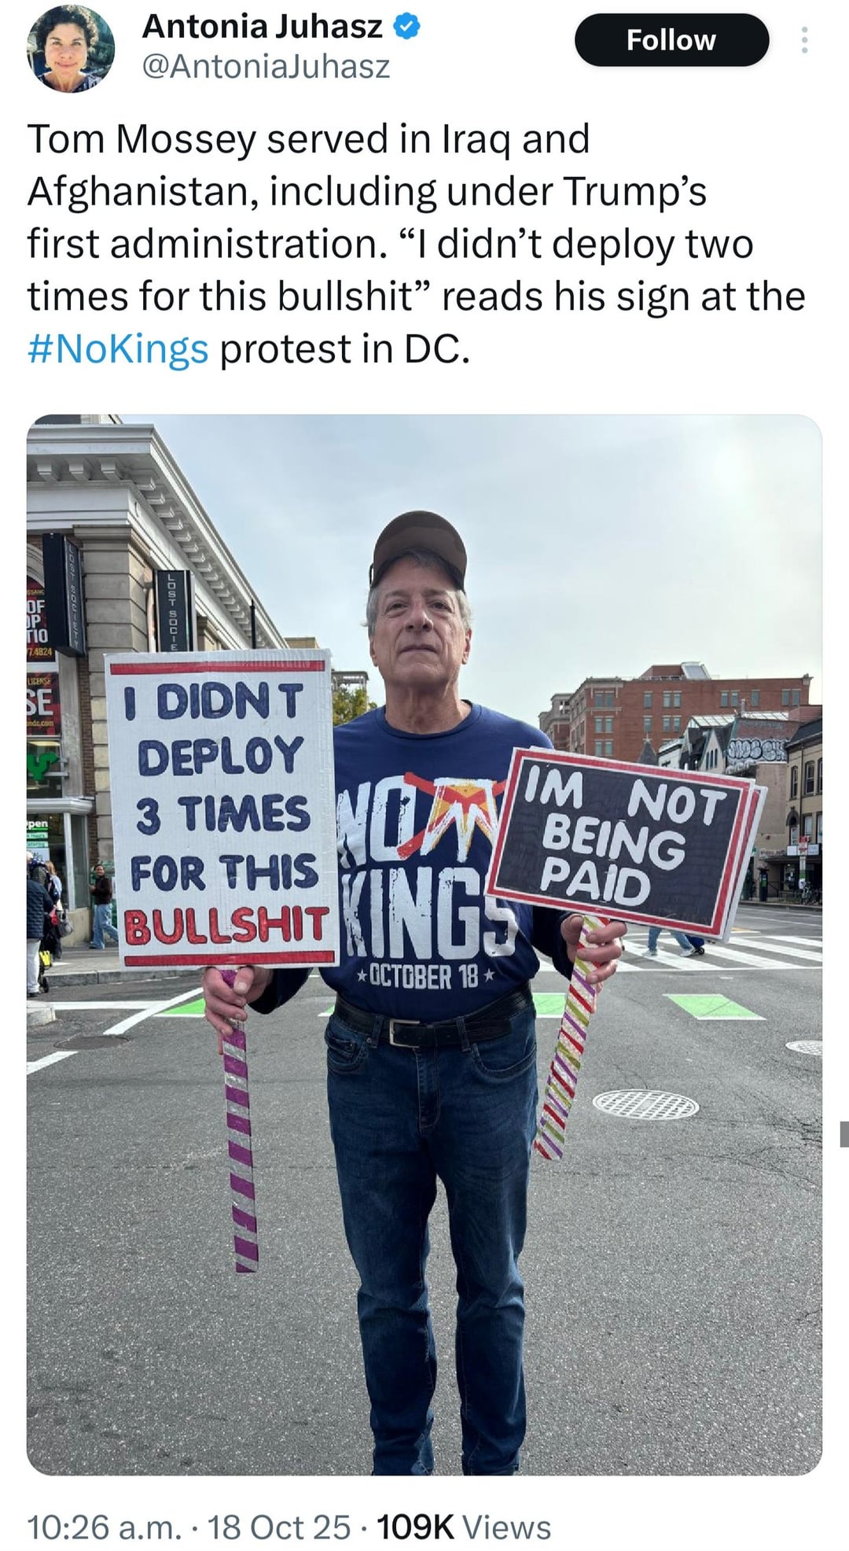Viewport: 849px width, 1551px height.
Task: Open the three-dot more options menu
Action: (x=803, y=40)
